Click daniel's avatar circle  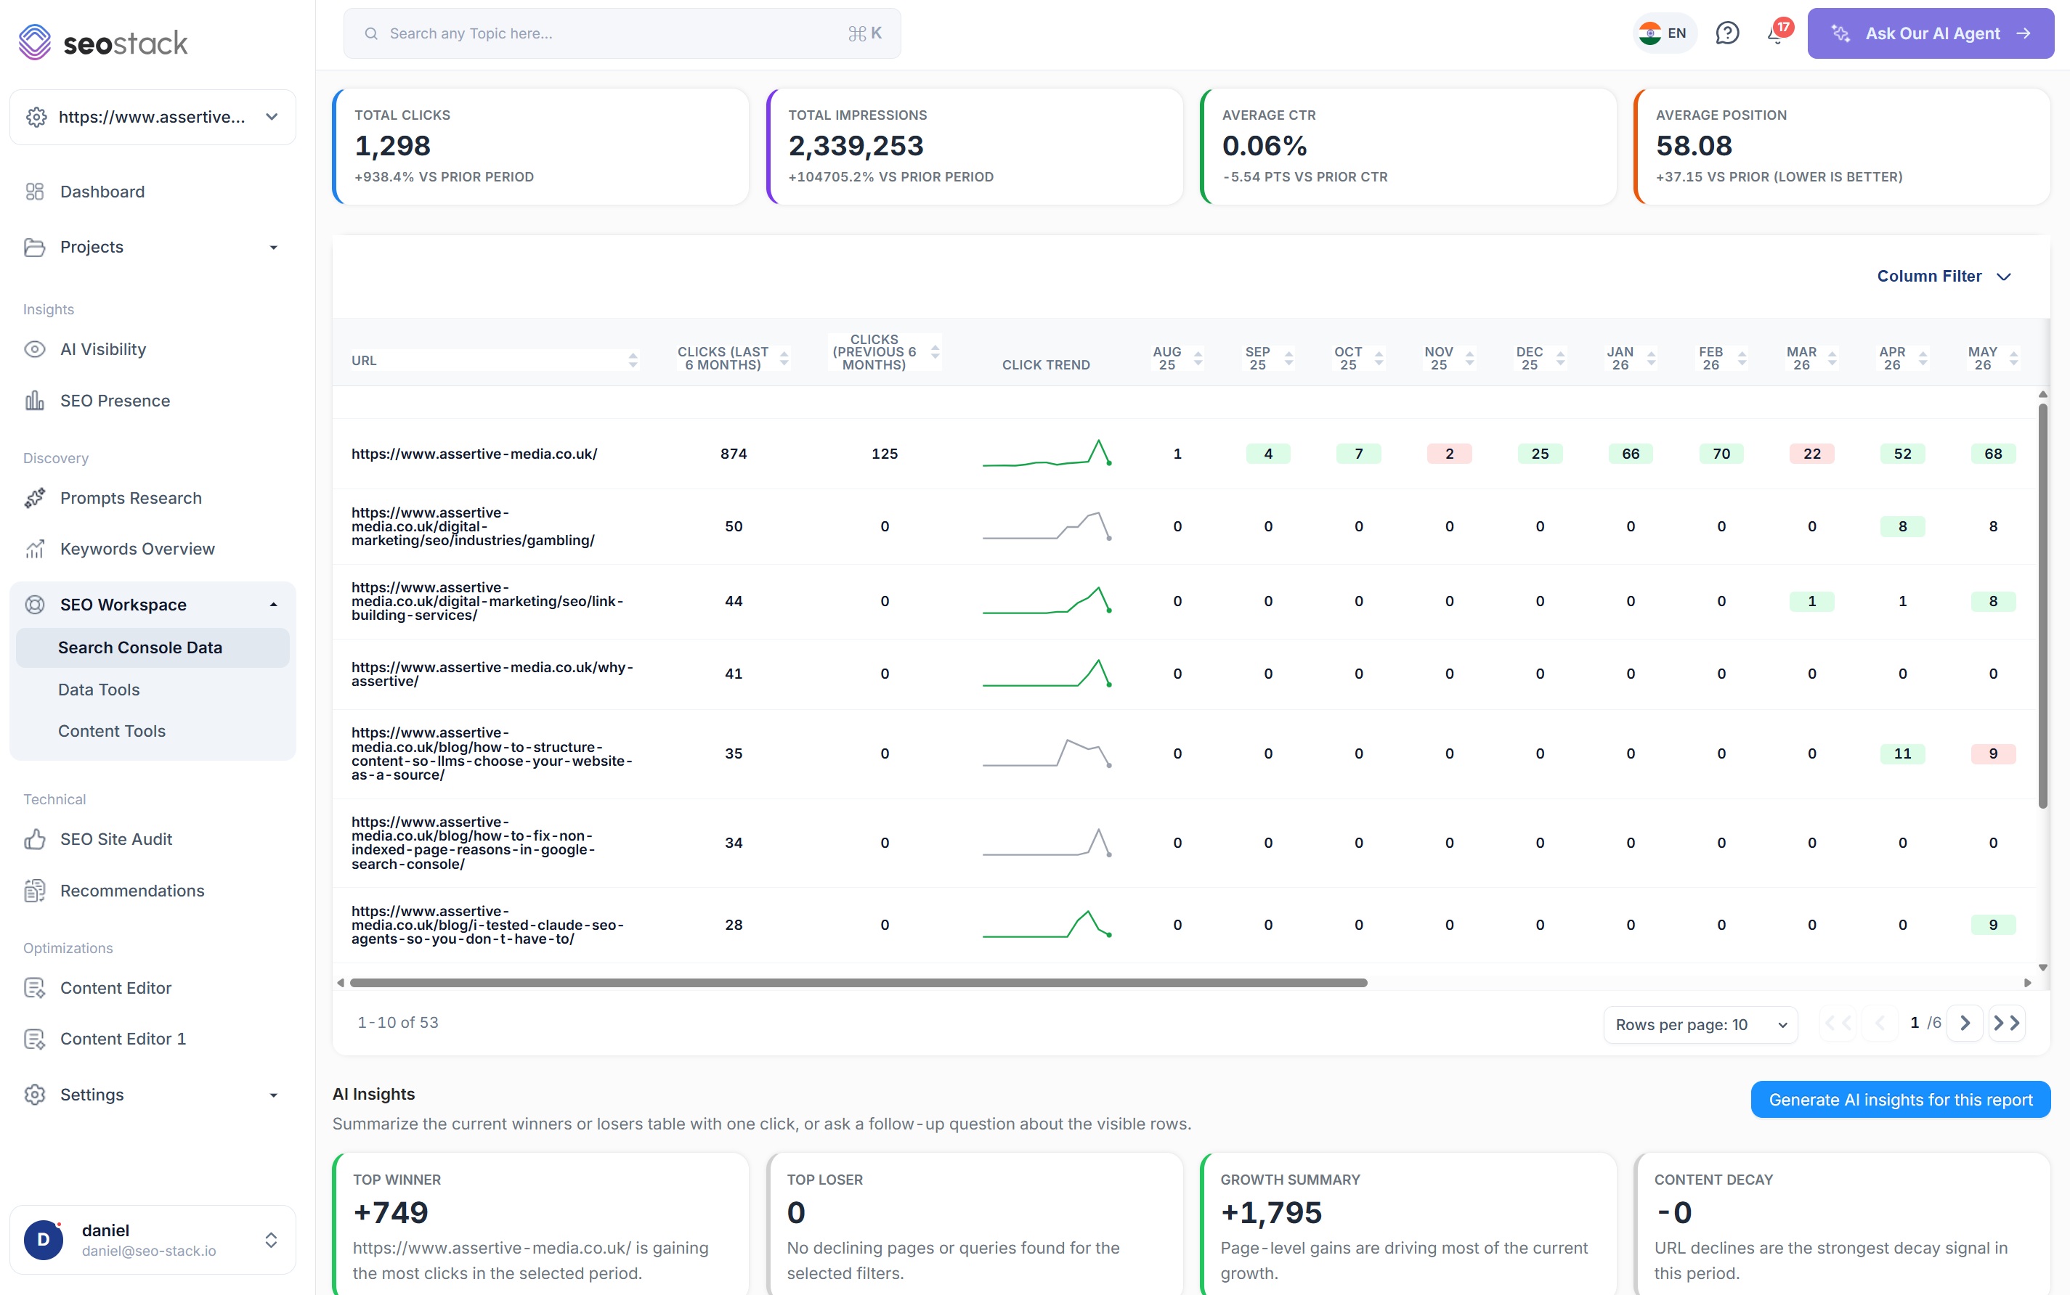44,1239
